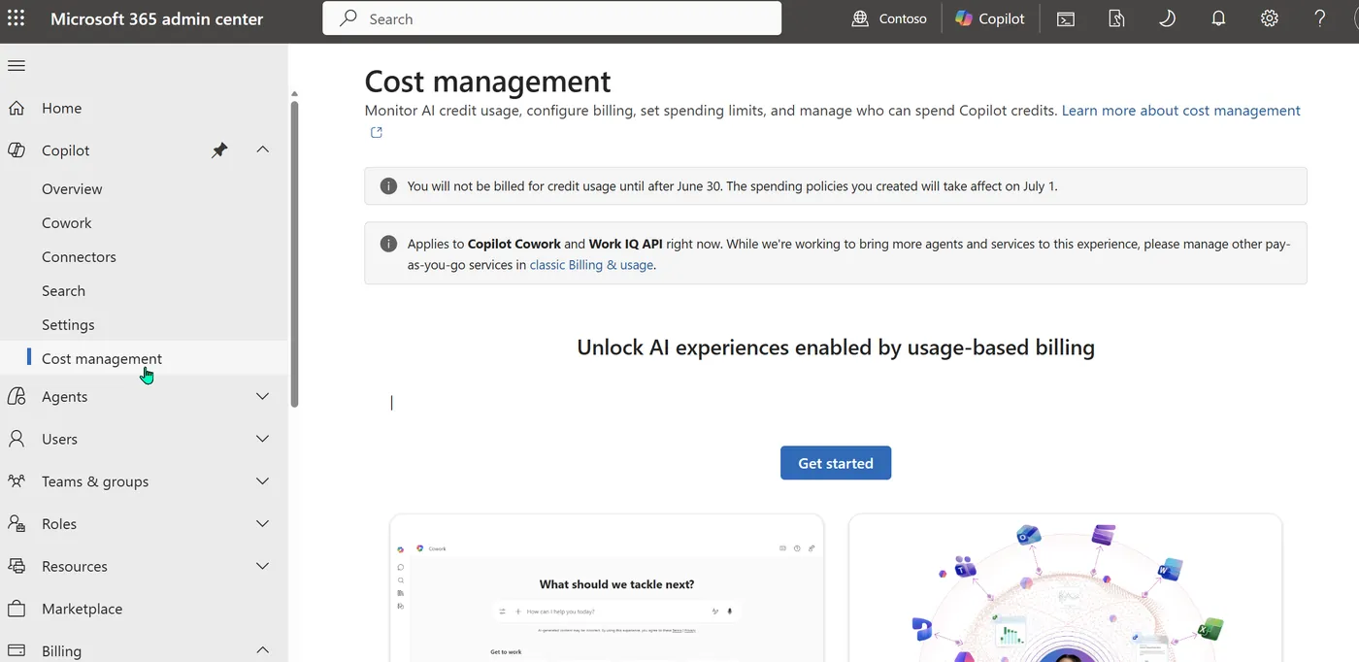
Task: Click the magnifier icon in the search box
Action: (x=348, y=18)
